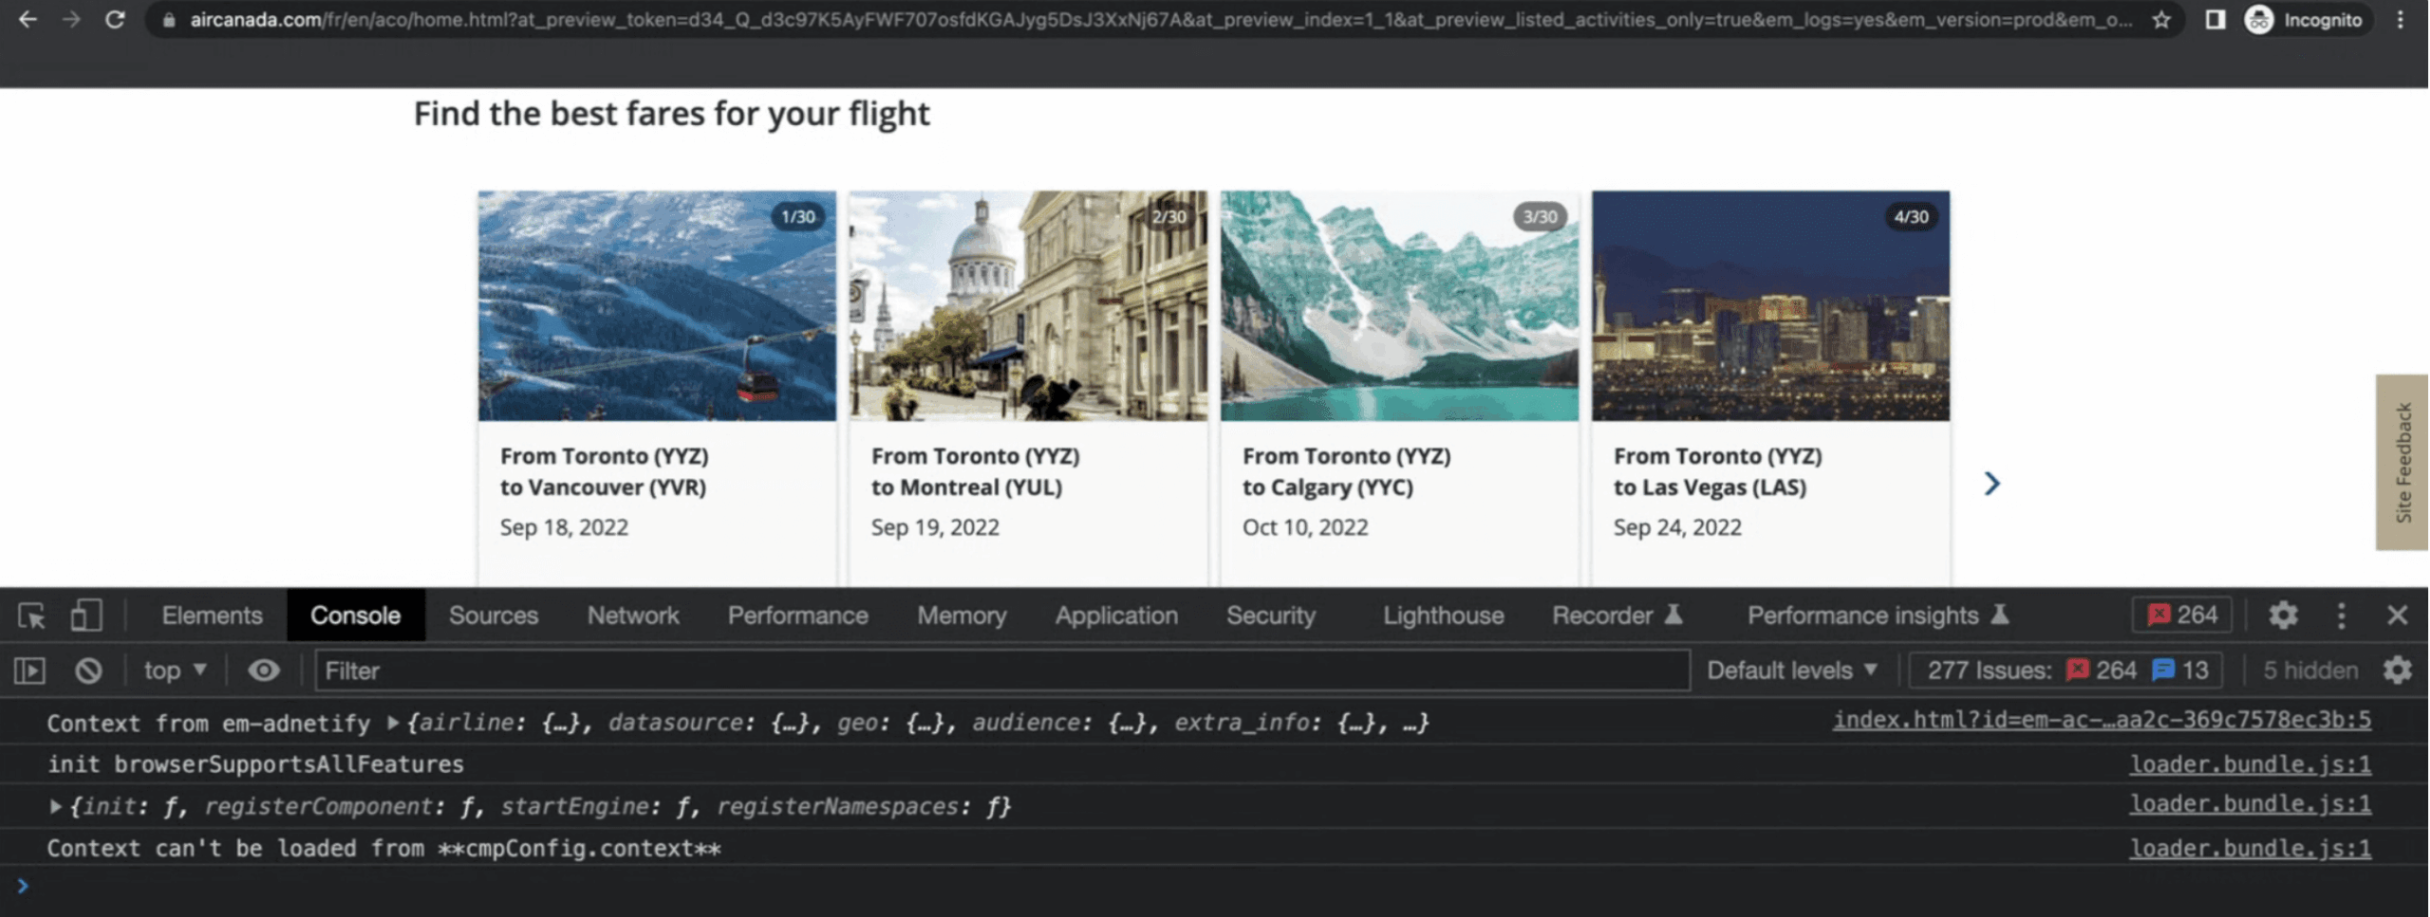This screenshot has width=2430, height=917.
Task: Click the 277 Issues counter
Action: [2067, 670]
